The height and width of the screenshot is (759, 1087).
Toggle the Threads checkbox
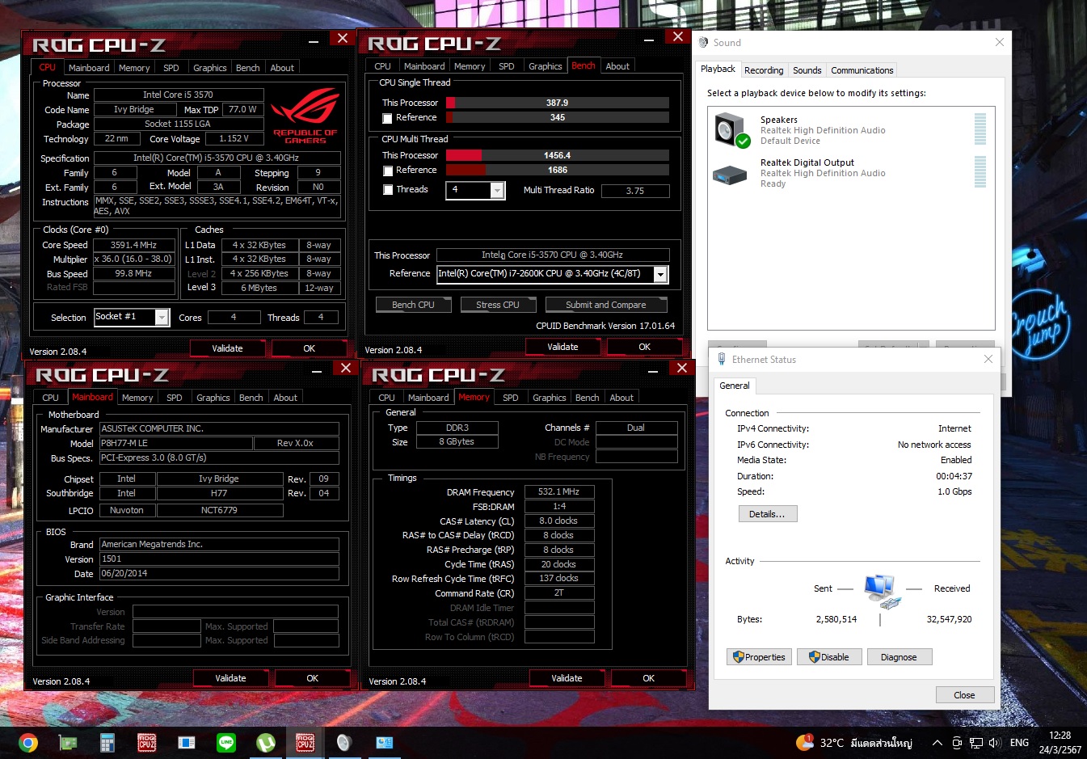(388, 190)
